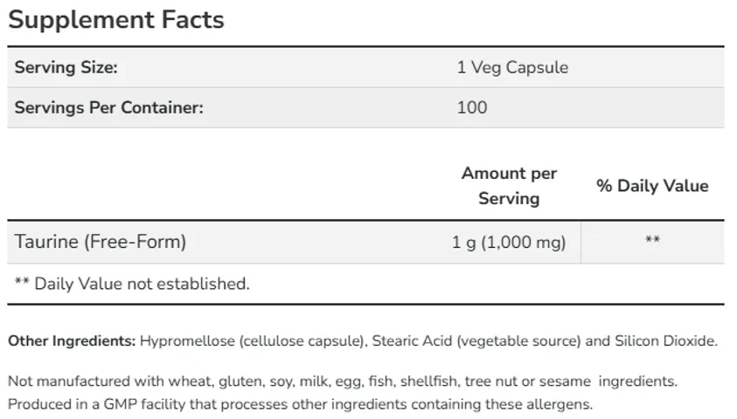This screenshot has height=419, width=737.
Task: Click the Silicon Dioxide ingredient text
Action: pyautogui.click(x=666, y=340)
